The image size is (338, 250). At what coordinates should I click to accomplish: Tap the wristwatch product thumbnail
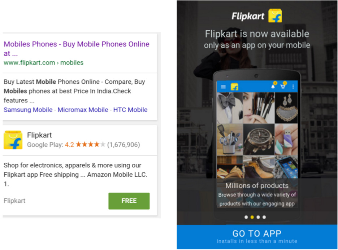pyautogui.click(x=259, y=139)
